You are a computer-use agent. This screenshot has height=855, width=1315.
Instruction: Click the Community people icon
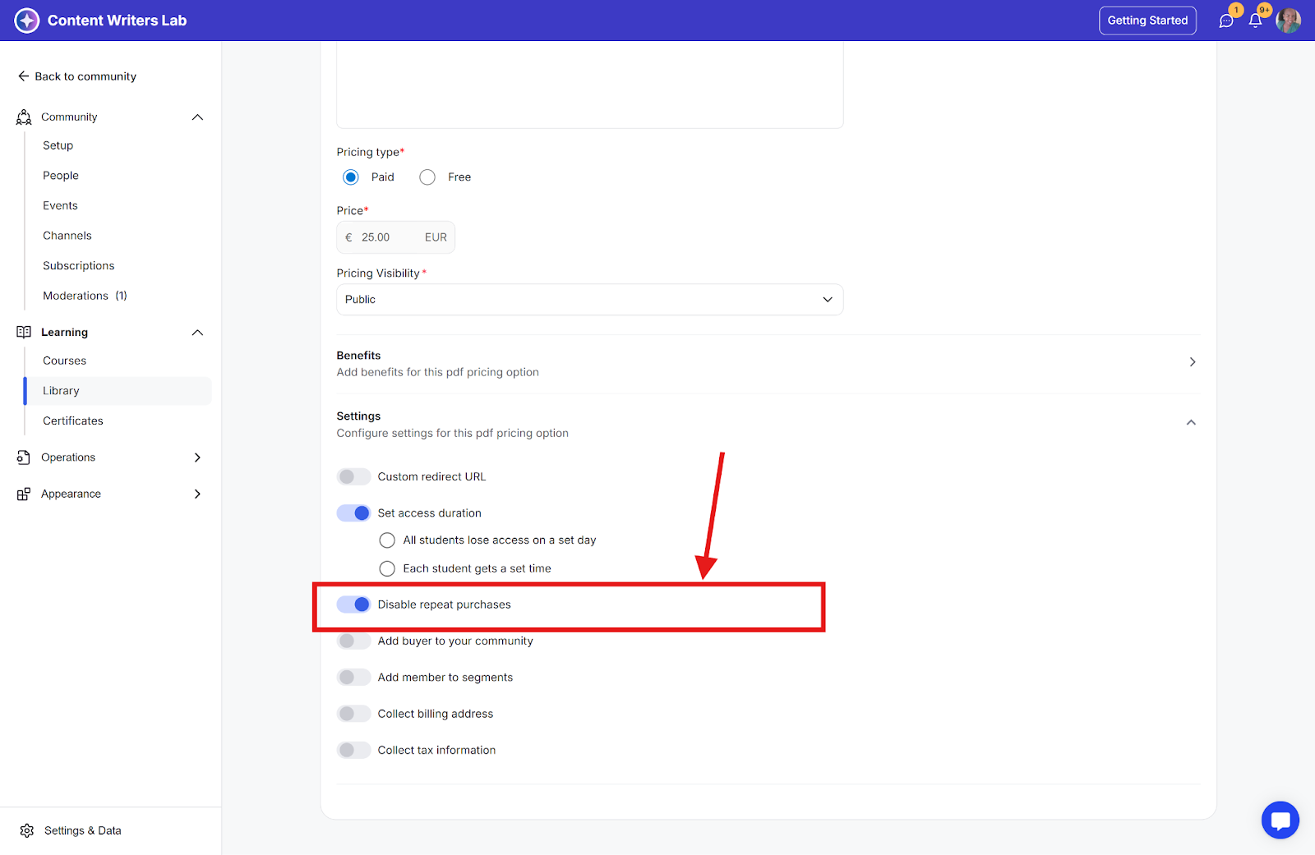(24, 117)
